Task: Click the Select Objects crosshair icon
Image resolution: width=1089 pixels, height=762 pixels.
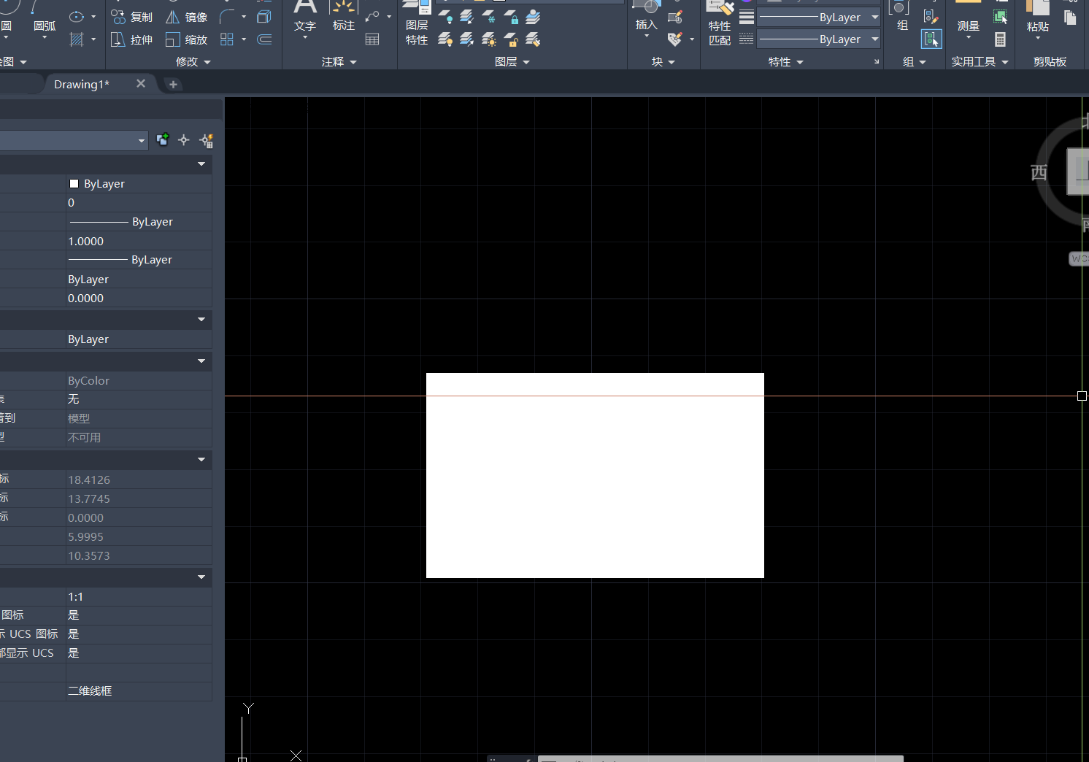Action: pos(184,140)
